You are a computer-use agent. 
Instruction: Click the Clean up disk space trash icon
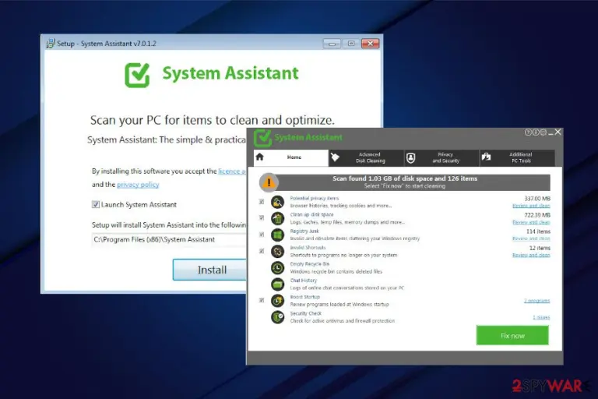(278, 218)
